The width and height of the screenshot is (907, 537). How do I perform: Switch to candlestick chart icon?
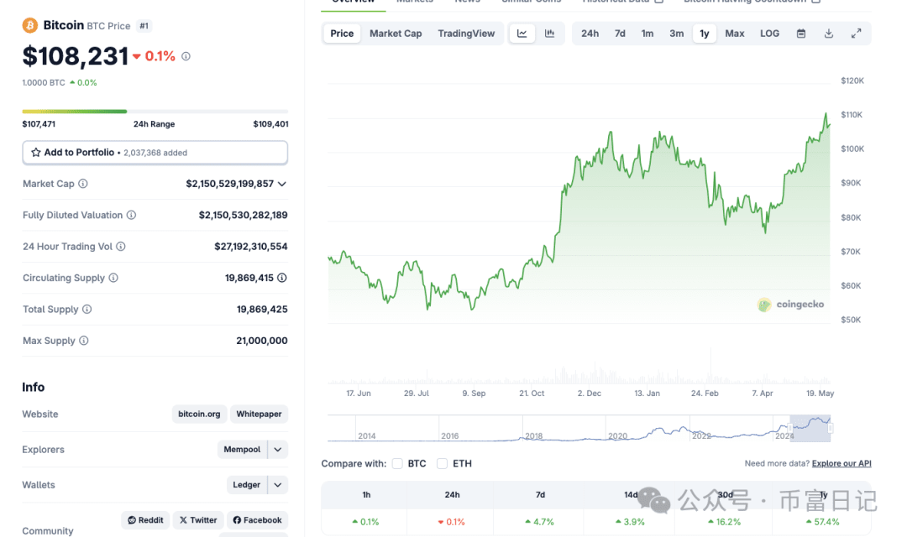click(550, 33)
